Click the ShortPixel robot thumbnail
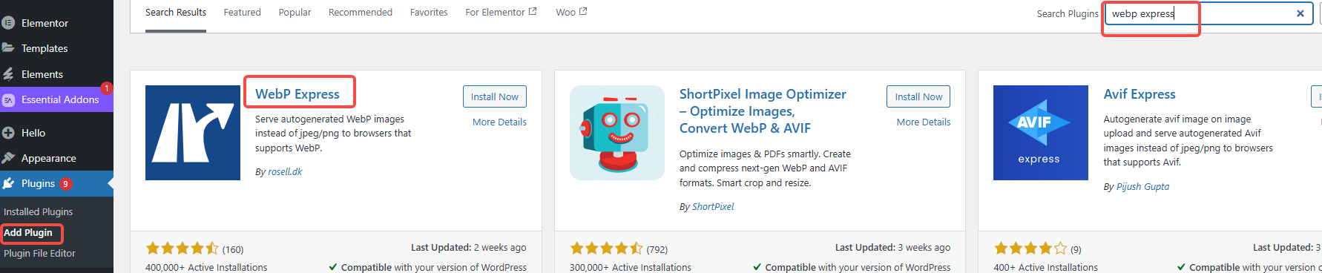Viewport: 1322px width, 273px height. (x=617, y=133)
